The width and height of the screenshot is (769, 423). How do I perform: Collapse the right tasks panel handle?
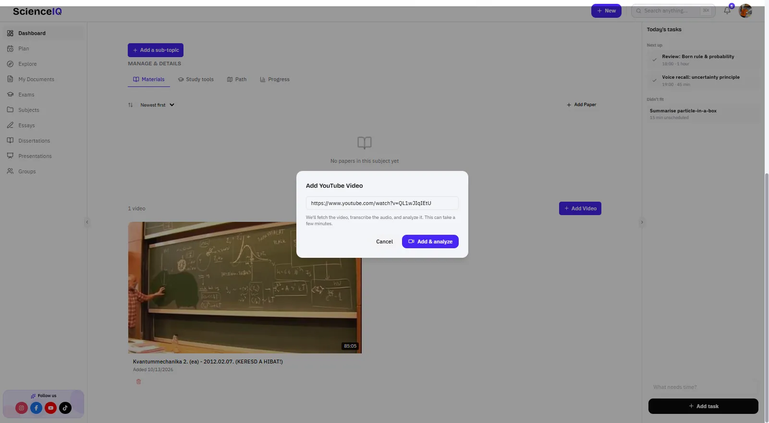pos(642,222)
